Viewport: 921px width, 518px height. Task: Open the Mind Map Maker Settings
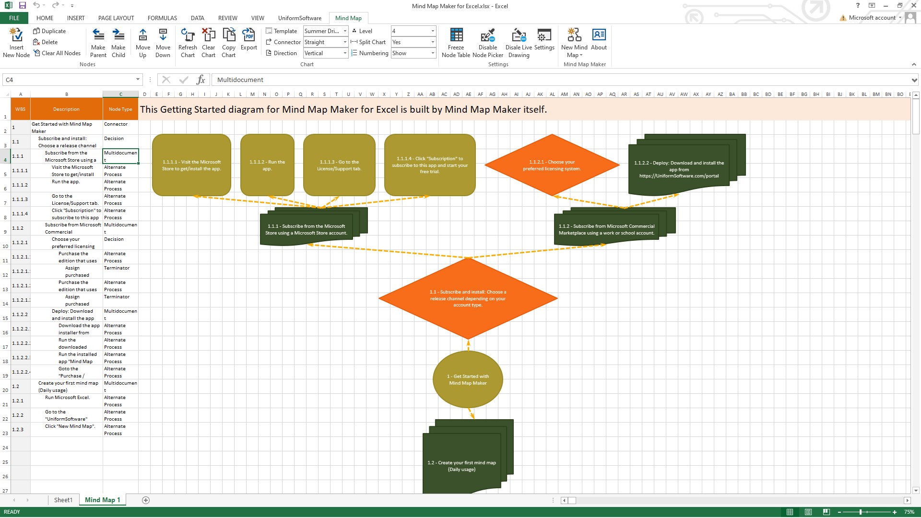544,35
